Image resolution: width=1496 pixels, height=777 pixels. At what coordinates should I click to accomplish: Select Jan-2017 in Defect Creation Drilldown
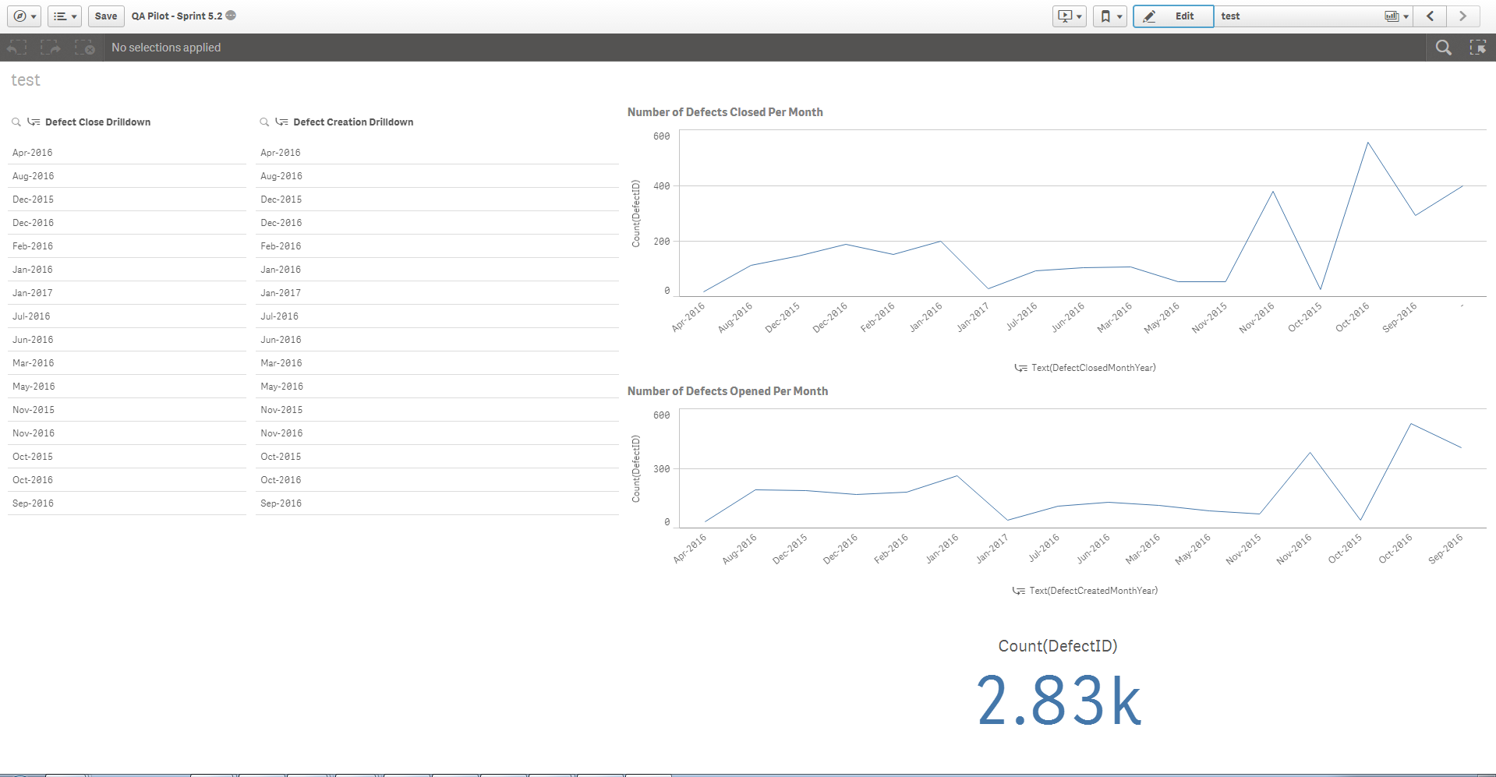coord(437,293)
